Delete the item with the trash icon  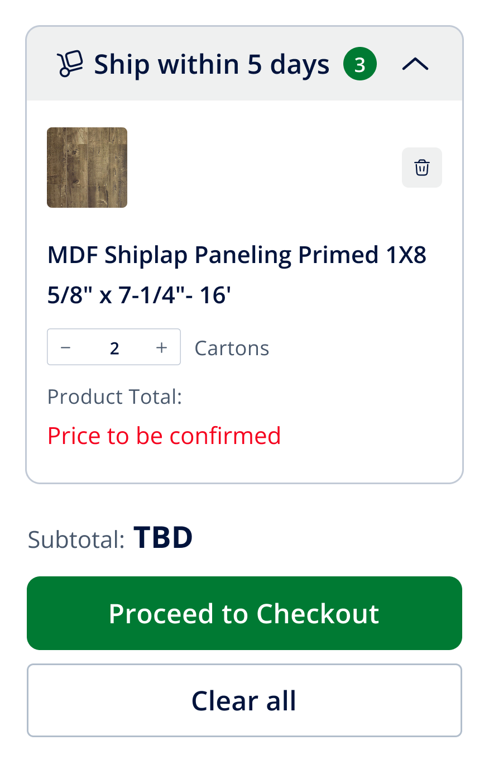click(421, 168)
